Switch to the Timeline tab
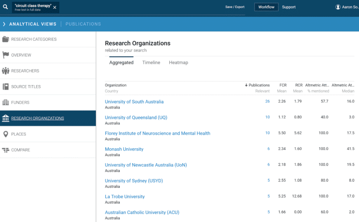This screenshot has height=222, width=359. pyautogui.click(x=151, y=63)
